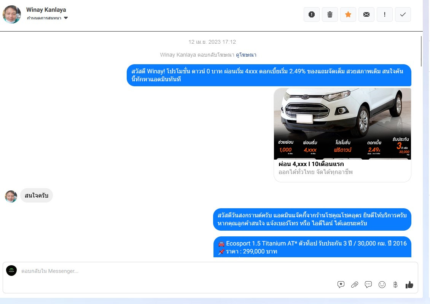Send a thumbs-up like
430x304 pixels.
pyautogui.click(x=409, y=285)
